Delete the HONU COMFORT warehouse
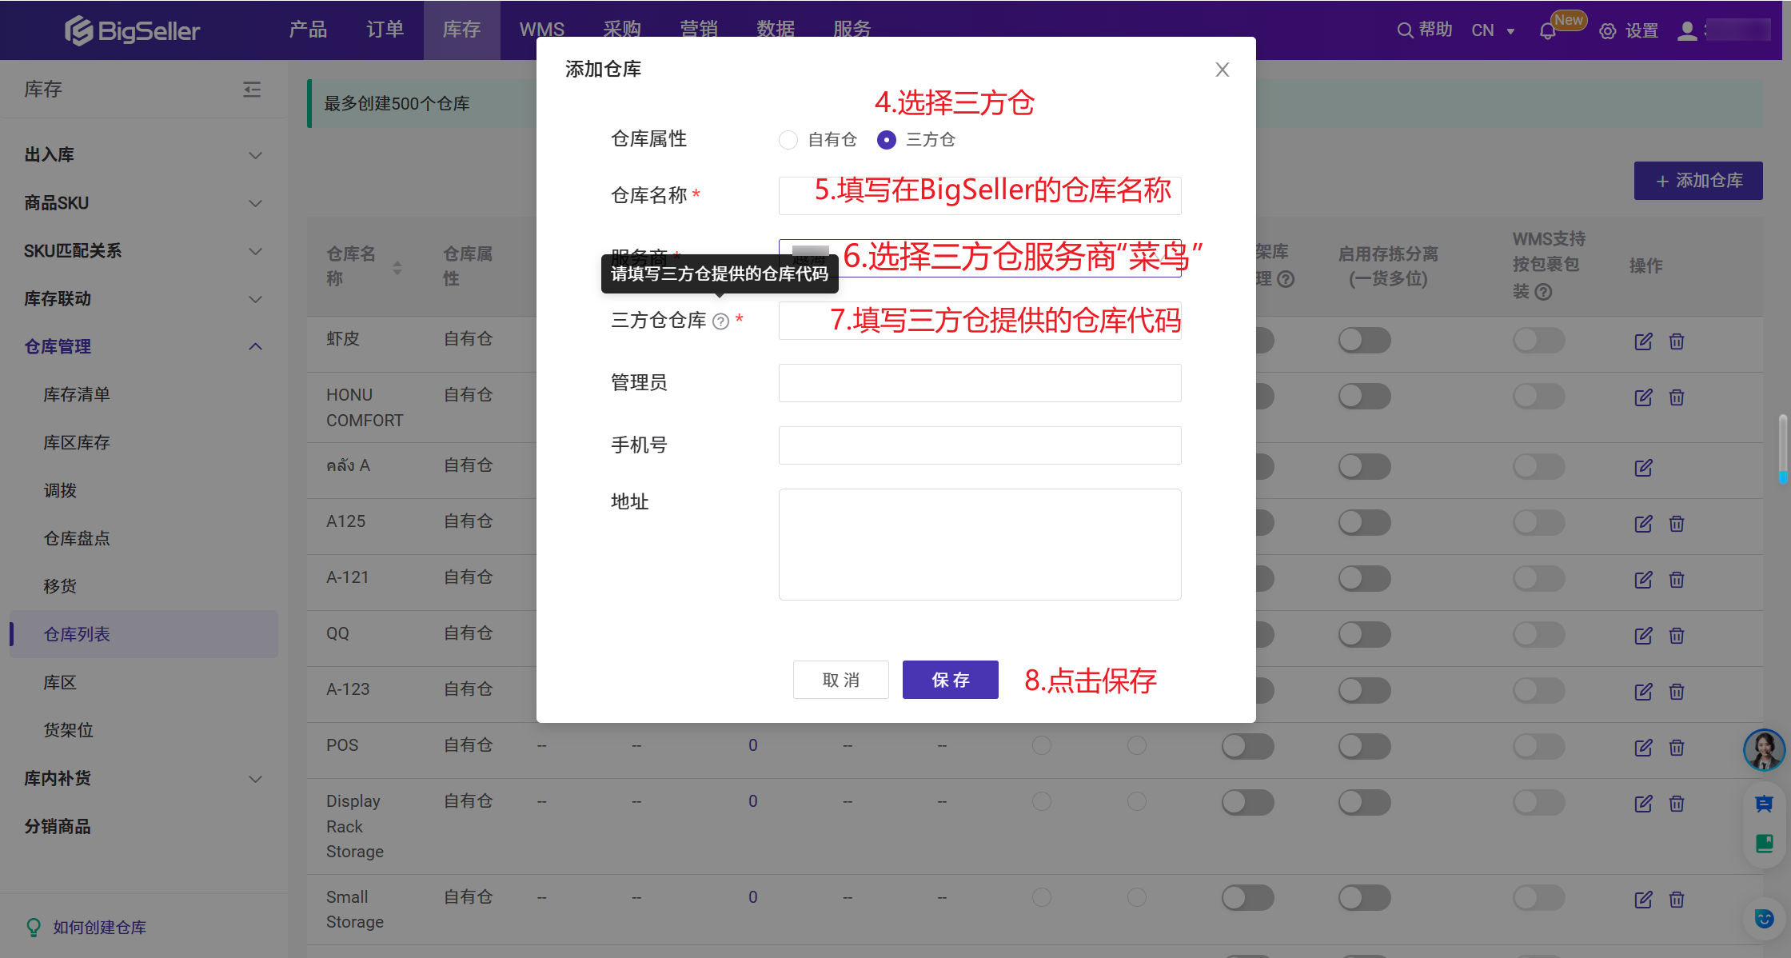Image resolution: width=1791 pixels, height=958 pixels. [1677, 397]
